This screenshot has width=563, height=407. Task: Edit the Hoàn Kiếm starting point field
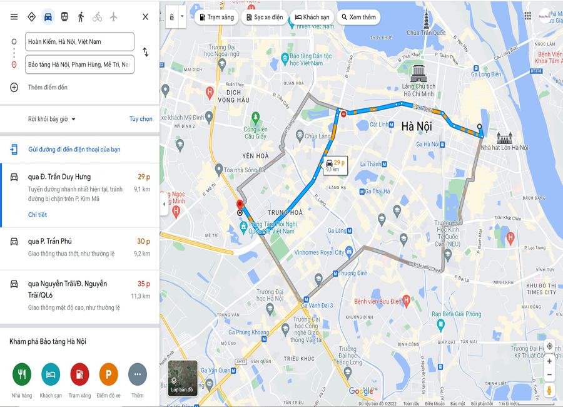pos(79,42)
